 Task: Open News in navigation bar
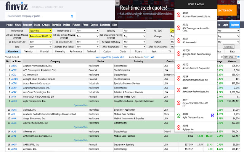(x=18, y=25)
